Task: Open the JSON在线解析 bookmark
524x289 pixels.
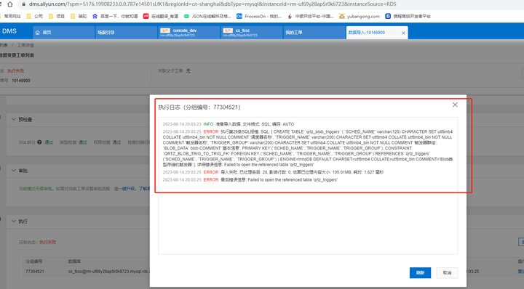Action: [x=207, y=16]
